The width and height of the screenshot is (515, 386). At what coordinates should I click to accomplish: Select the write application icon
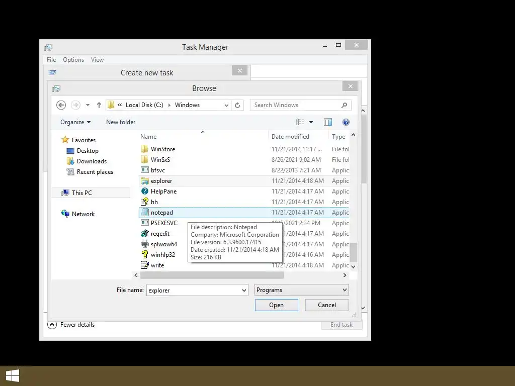tap(144, 265)
